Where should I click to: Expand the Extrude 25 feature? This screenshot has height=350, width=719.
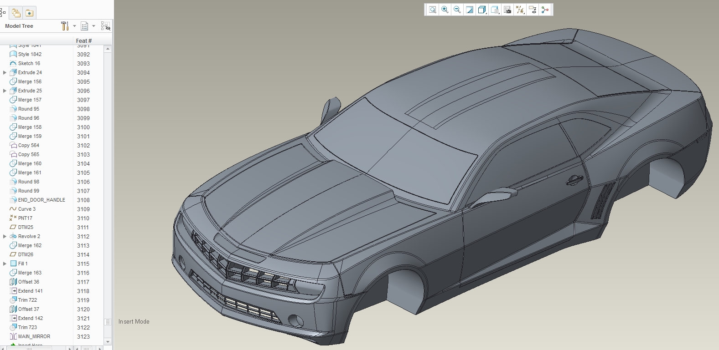pos(5,91)
